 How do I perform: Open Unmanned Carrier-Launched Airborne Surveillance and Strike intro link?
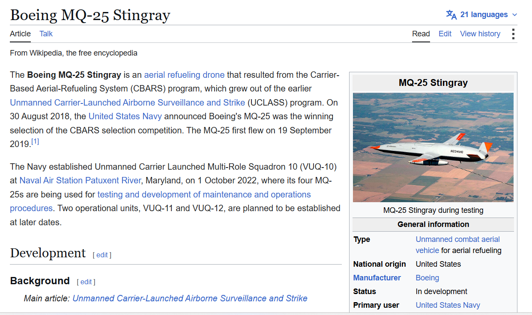(x=128, y=103)
